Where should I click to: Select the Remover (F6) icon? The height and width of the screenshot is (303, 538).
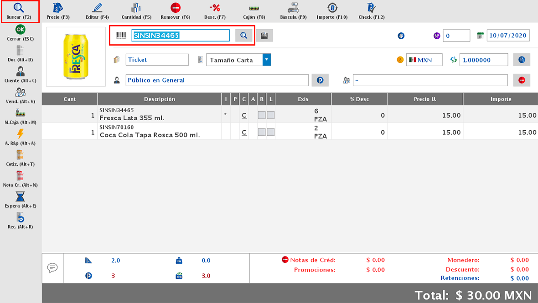tap(176, 11)
